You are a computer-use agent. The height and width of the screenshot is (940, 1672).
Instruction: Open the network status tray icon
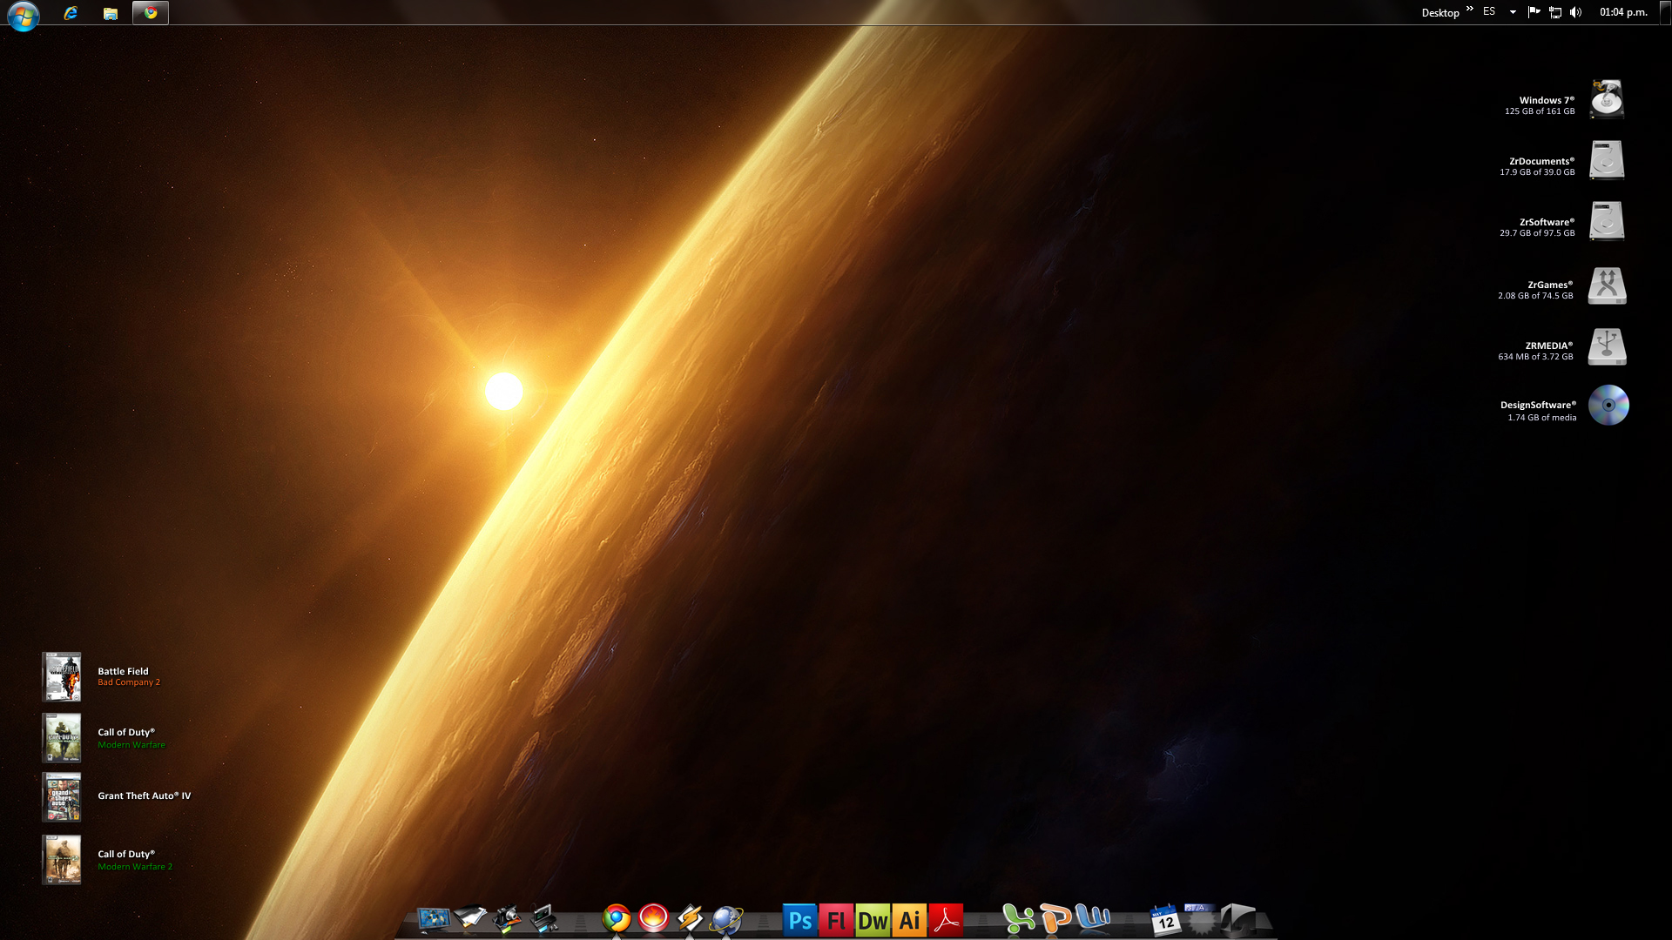[x=1554, y=12]
